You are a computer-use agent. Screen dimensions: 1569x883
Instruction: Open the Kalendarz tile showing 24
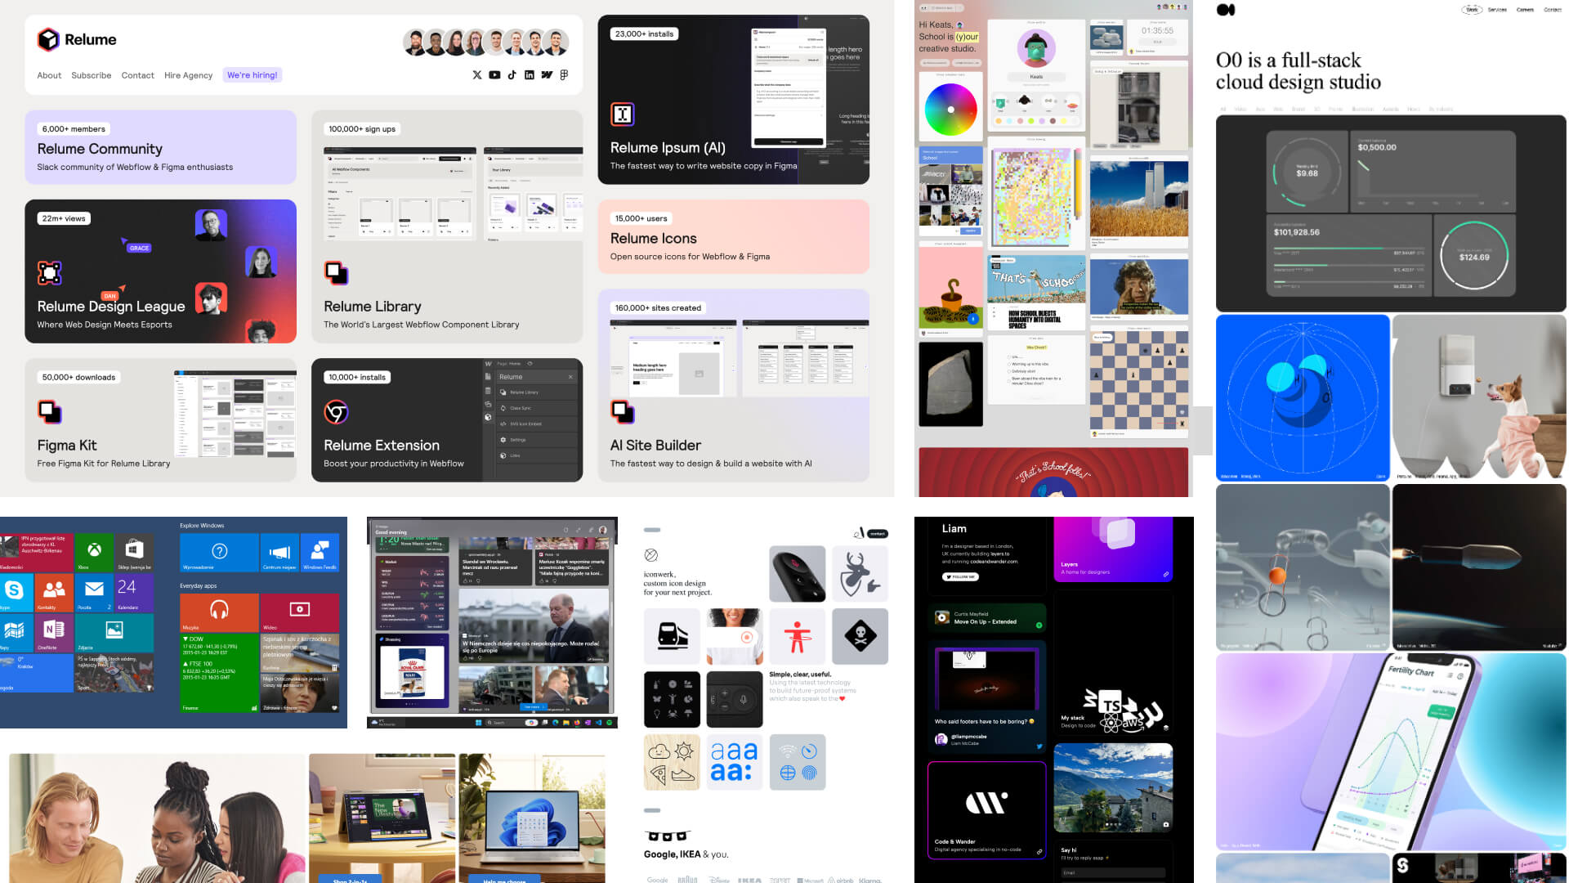tap(134, 592)
